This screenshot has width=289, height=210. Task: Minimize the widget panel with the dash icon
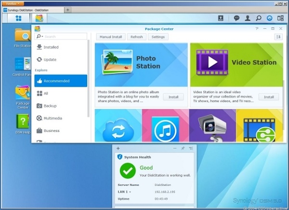(x=175, y=148)
